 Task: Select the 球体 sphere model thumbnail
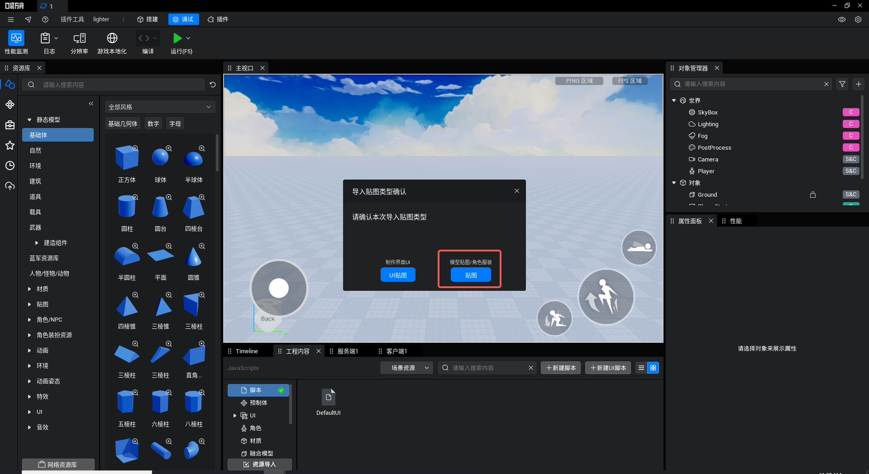click(x=160, y=157)
